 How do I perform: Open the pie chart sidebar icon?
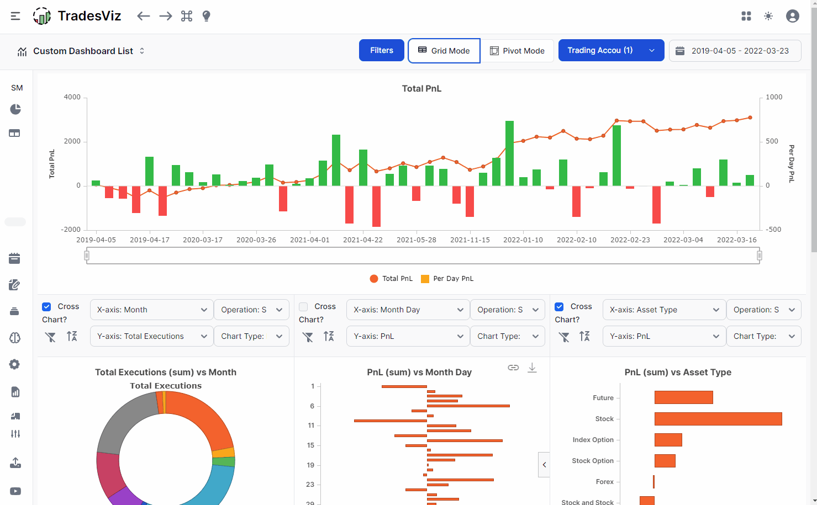[x=15, y=109]
